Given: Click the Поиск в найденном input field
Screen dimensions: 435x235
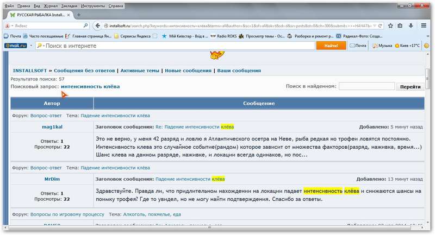Looking at the screenshot, I should click(366, 86).
